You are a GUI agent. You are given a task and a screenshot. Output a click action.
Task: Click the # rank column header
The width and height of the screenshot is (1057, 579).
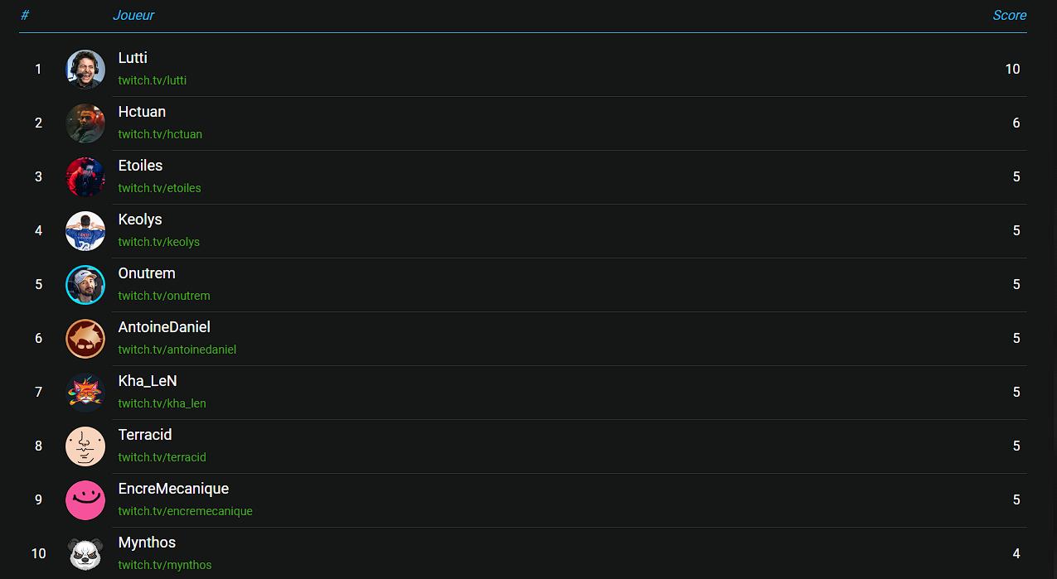pyautogui.click(x=25, y=15)
